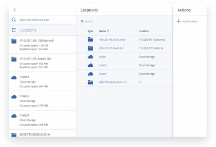Select //10.251.96.13/Shared/ title in left sidebar
Screen dimensions: 216x147
tap(36, 41)
